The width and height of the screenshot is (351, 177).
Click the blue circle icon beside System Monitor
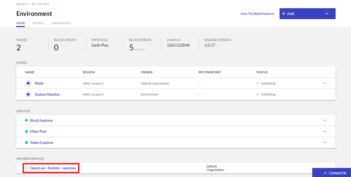(x=28, y=94)
